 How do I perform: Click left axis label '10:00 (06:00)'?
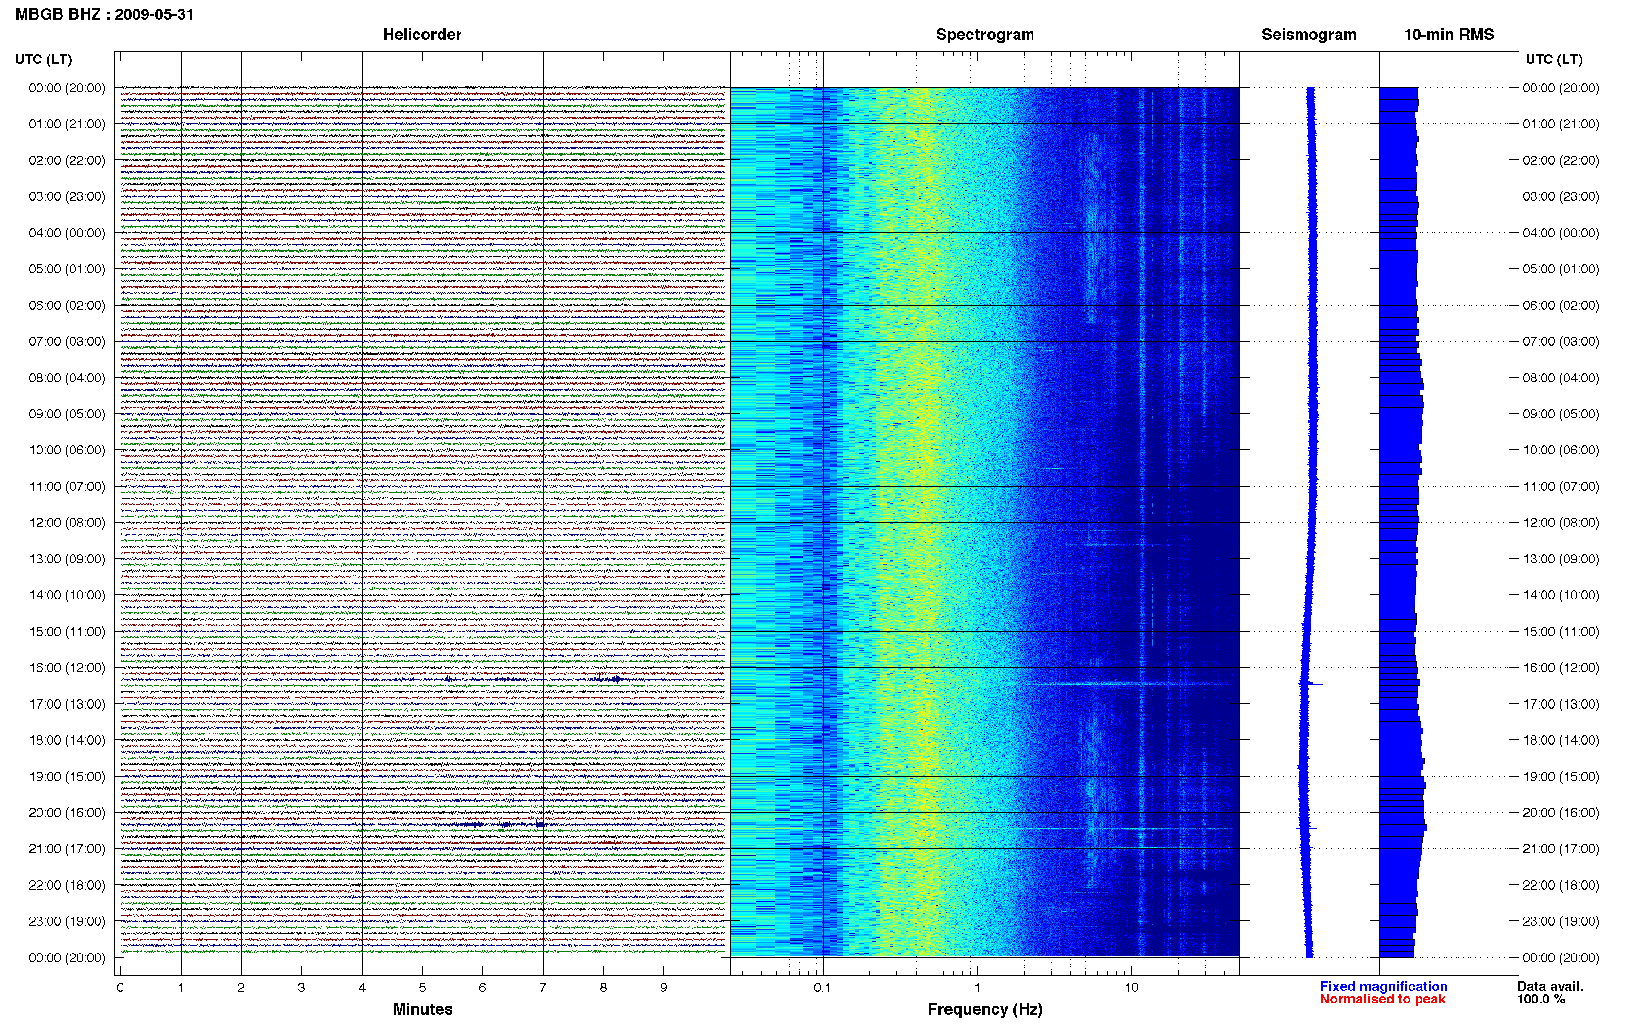(67, 450)
